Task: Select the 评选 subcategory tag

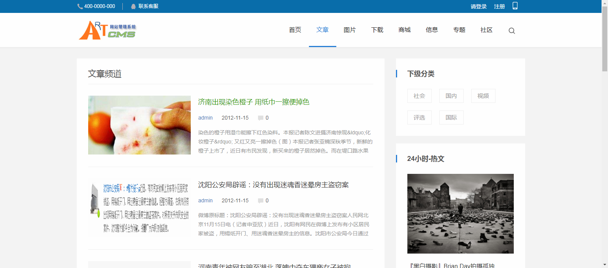Action: tap(420, 118)
